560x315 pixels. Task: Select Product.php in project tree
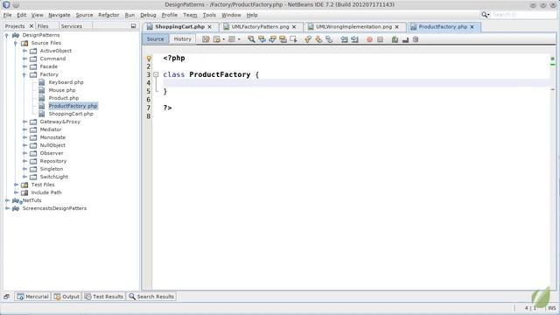pos(64,98)
